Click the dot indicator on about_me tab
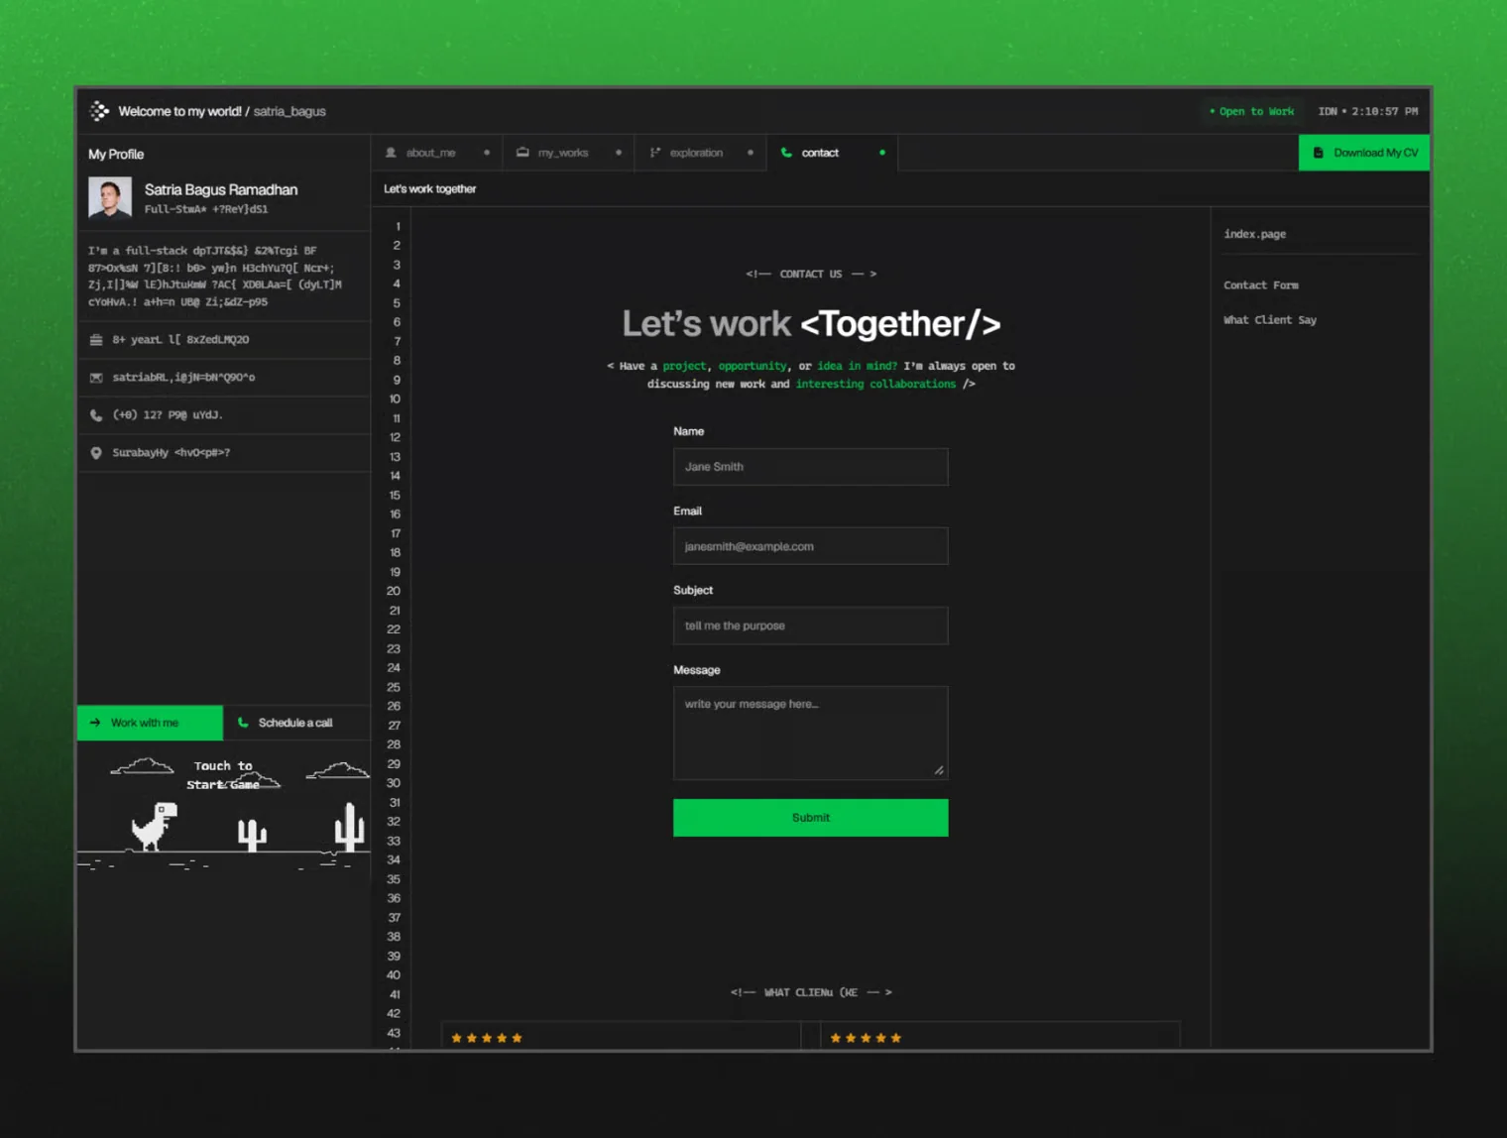 487,153
